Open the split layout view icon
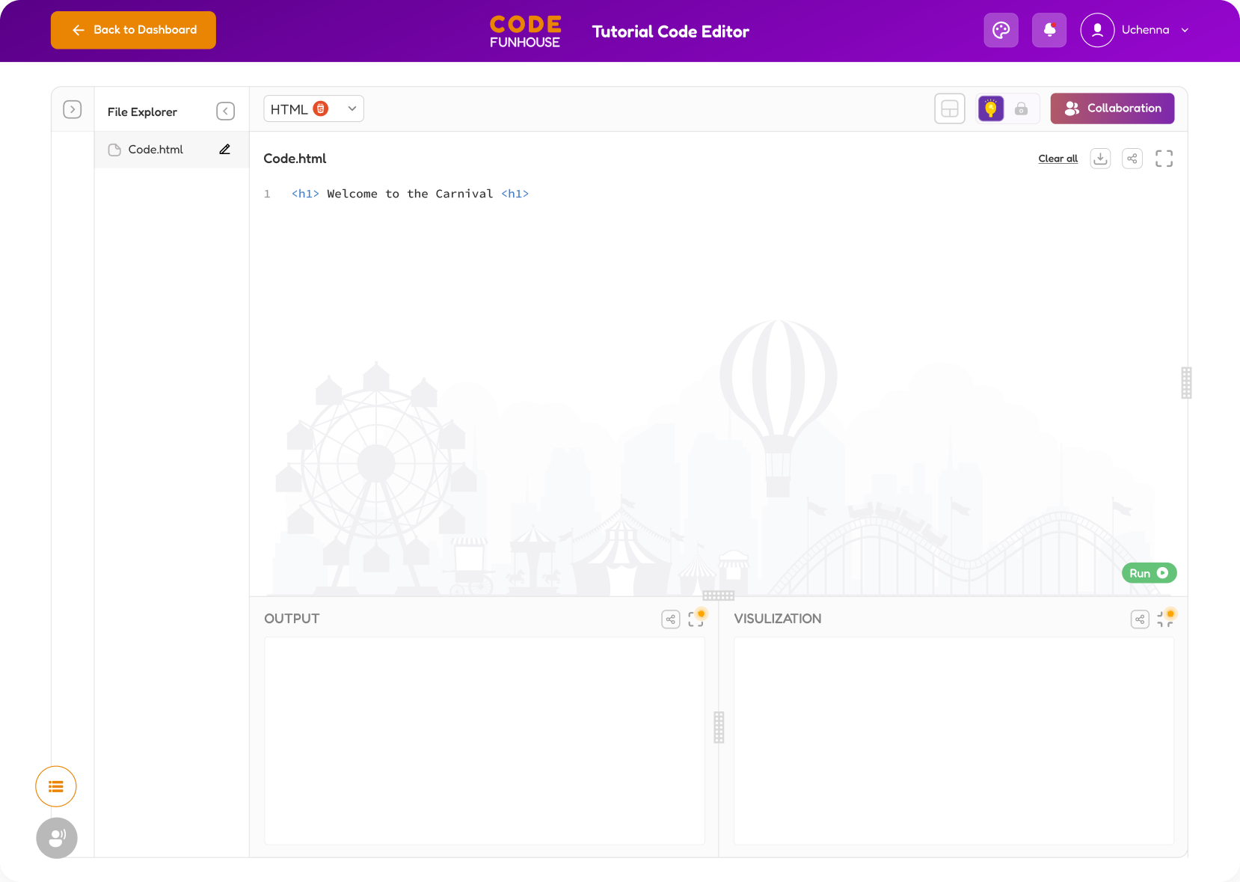This screenshot has width=1240, height=882. point(949,108)
